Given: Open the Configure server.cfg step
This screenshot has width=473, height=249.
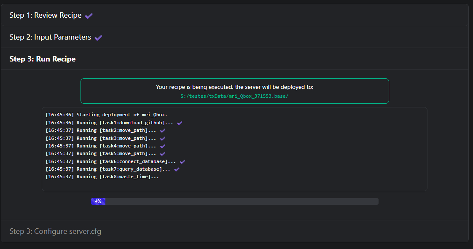Looking at the screenshot, I should tap(55, 231).
